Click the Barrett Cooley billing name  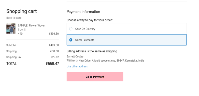[75, 56]
